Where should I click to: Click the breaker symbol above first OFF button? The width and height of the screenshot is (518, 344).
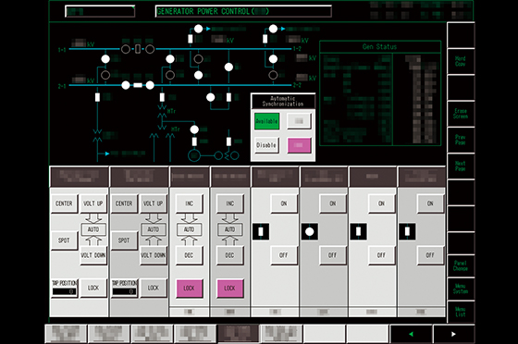click(261, 232)
